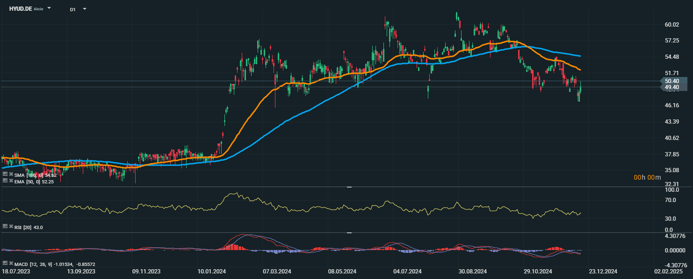Open settings icon for SMA indicator
Viewport: 693px width, 279px height.
tap(5, 174)
